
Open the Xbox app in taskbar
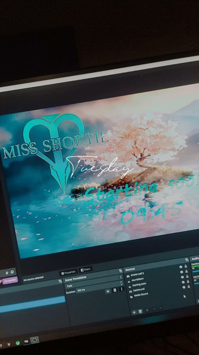18,343
